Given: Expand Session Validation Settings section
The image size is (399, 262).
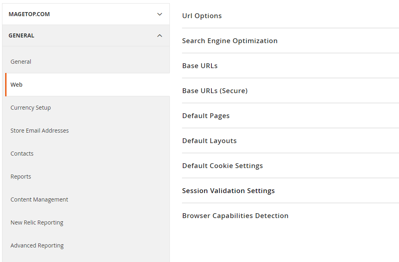Looking at the screenshot, I should click(x=228, y=191).
